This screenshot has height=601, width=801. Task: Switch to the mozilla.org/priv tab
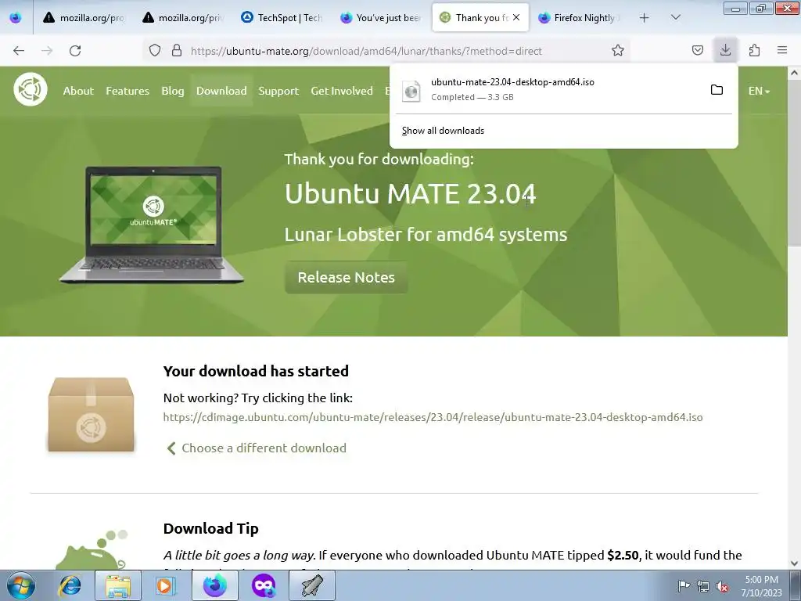[x=182, y=18]
